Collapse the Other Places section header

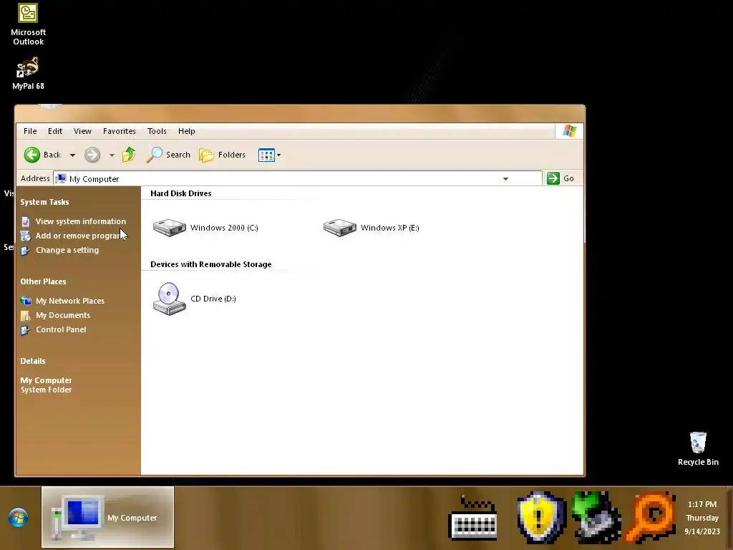[43, 281]
